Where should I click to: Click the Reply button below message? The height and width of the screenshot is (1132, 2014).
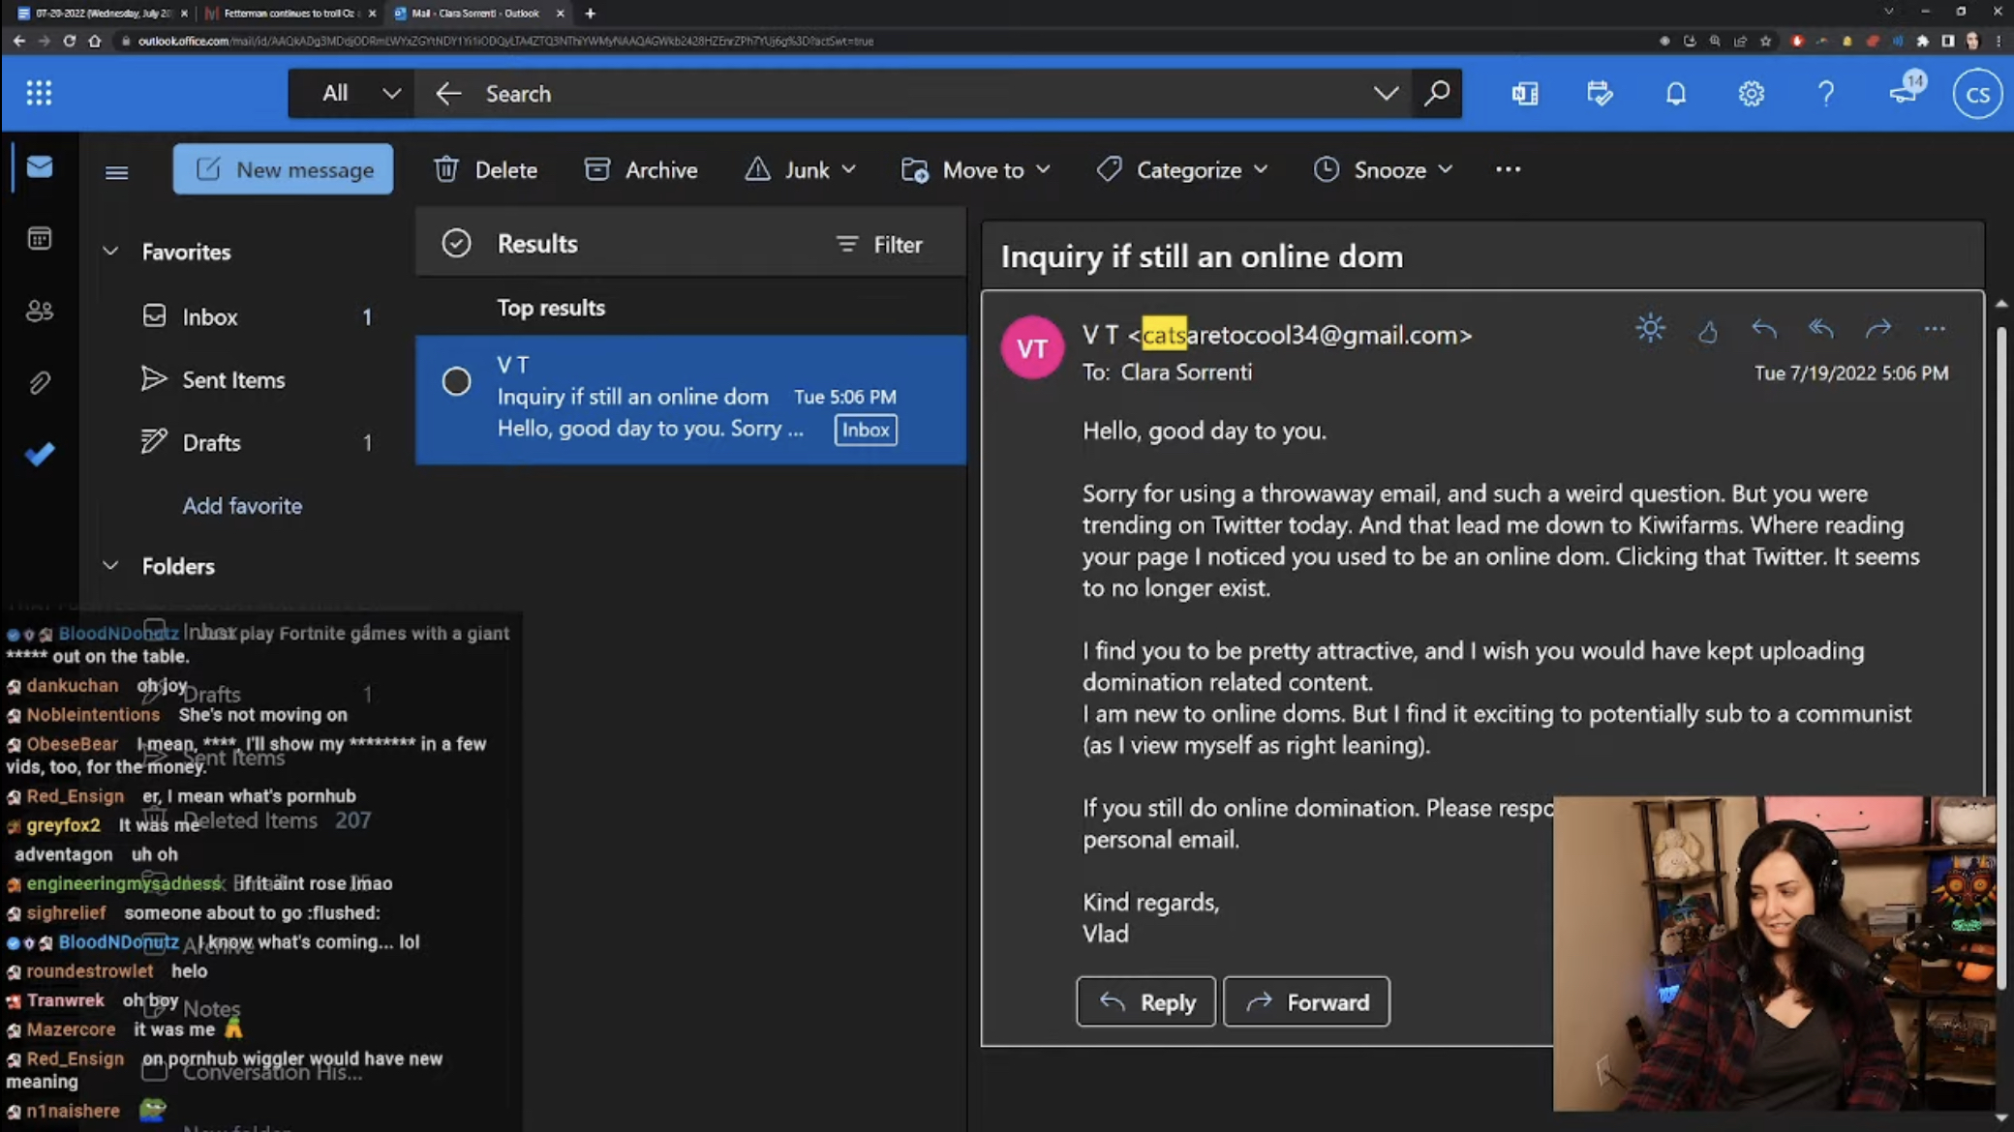click(1145, 1001)
